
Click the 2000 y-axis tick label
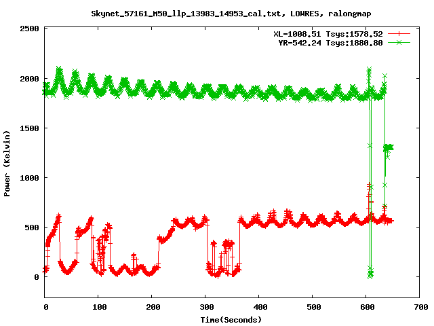[29, 79]
